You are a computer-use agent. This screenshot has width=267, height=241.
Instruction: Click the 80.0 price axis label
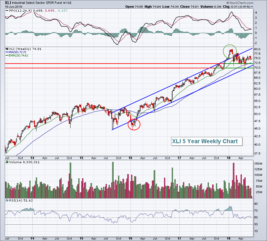pos(257,49)
